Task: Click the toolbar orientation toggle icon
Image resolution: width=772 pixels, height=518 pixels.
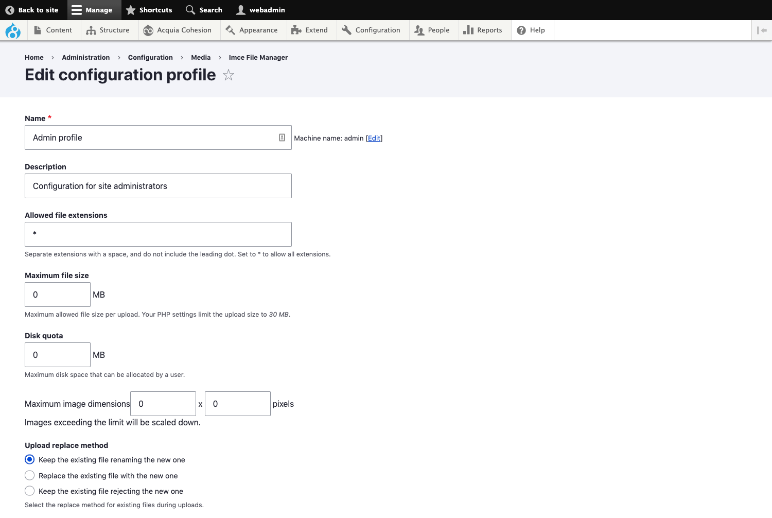Action: point(762,30)
